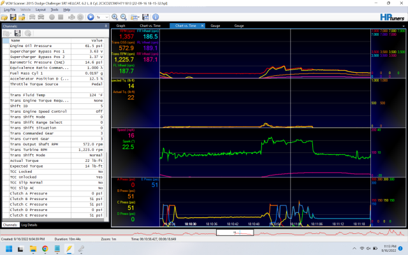Open File Explorer from the taskbar

(x=33, y=249)
